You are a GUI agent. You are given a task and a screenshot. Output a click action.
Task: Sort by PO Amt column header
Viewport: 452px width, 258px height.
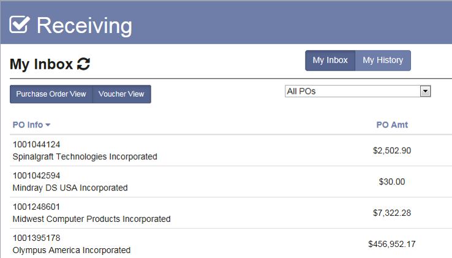point(392,125)
